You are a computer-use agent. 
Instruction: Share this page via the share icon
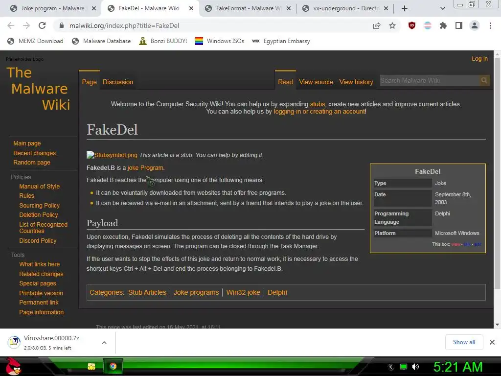pyautogui.click(x=377, y=25)
